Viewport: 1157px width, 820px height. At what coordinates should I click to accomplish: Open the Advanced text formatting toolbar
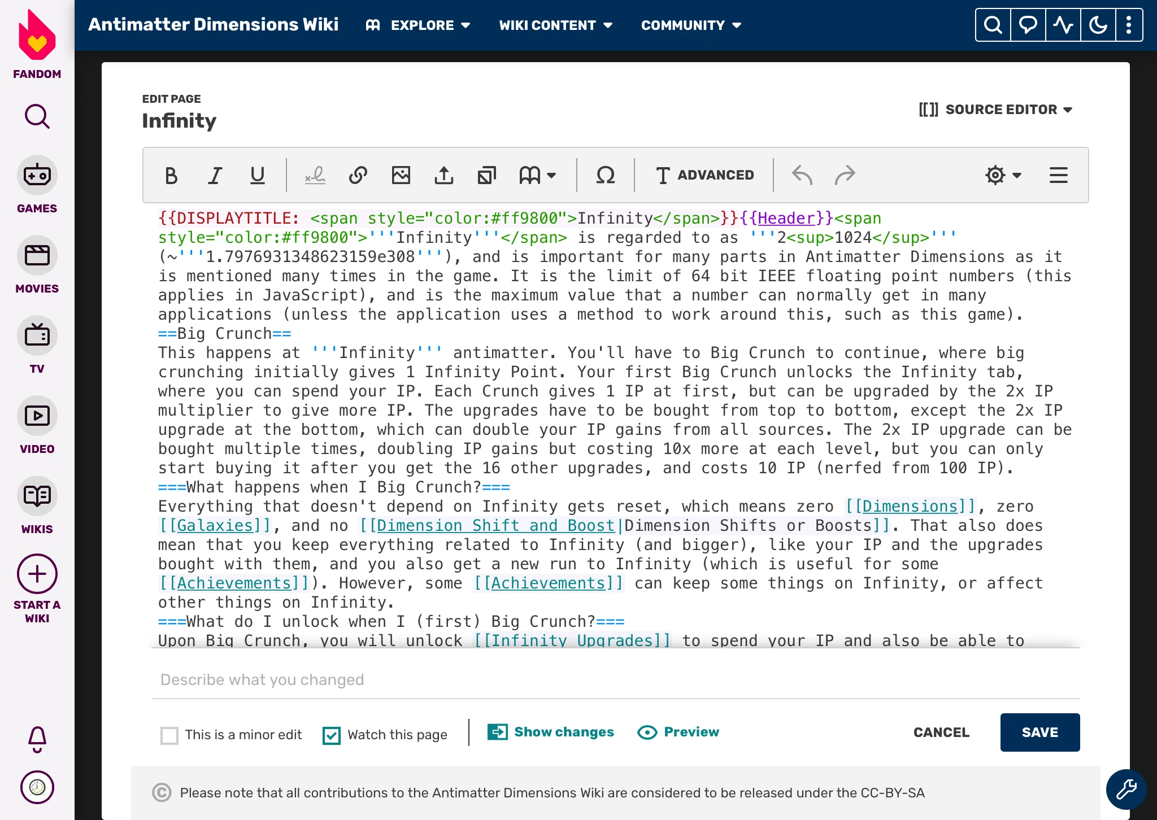[704, 176]
